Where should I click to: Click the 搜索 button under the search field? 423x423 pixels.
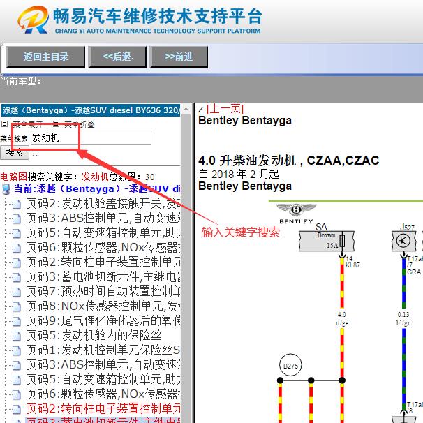coord(14,153)
